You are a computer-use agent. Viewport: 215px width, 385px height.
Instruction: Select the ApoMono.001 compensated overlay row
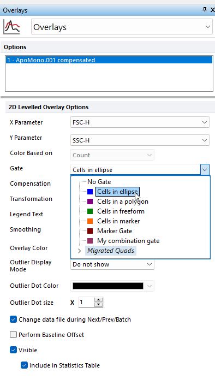pyautogui.click(x=109, y=60)
